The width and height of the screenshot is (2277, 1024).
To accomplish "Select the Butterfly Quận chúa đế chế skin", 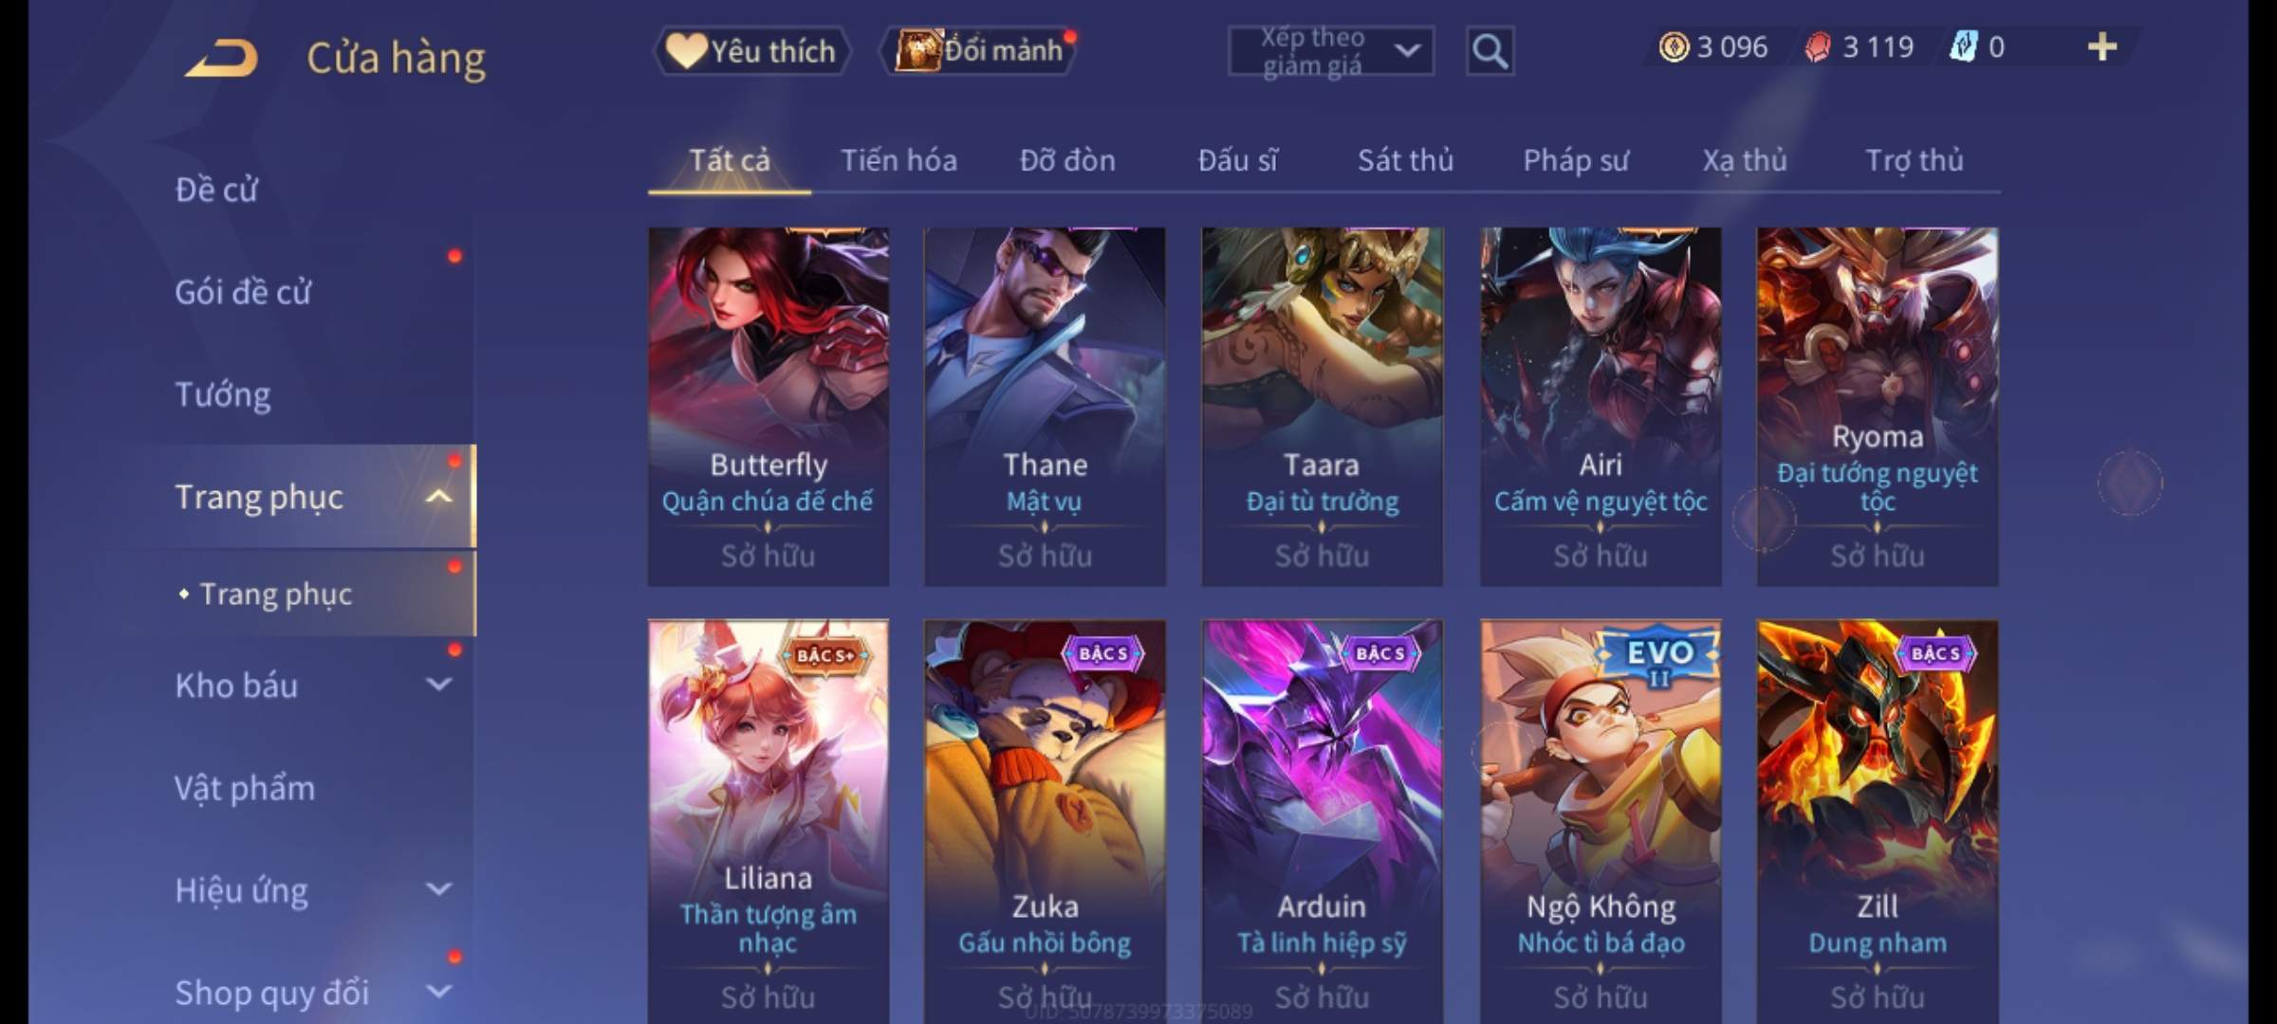I will point(768,406).
